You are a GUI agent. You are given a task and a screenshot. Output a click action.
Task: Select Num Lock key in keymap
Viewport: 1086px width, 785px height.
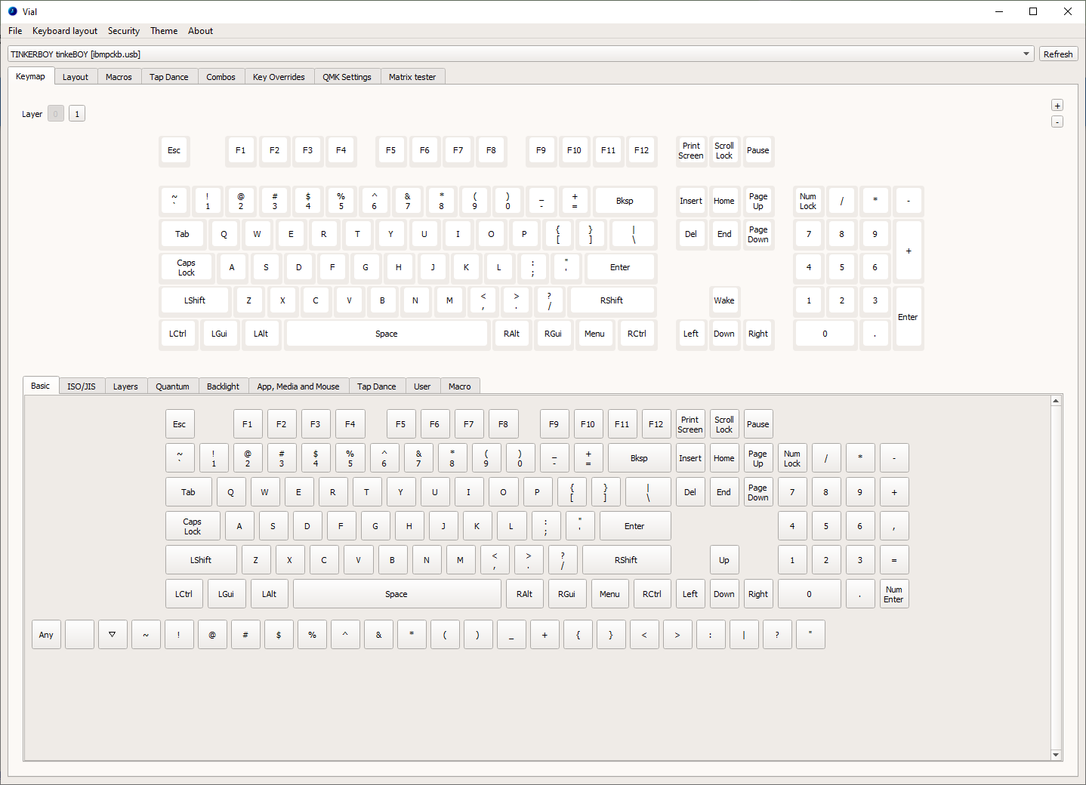coord(808,201)
